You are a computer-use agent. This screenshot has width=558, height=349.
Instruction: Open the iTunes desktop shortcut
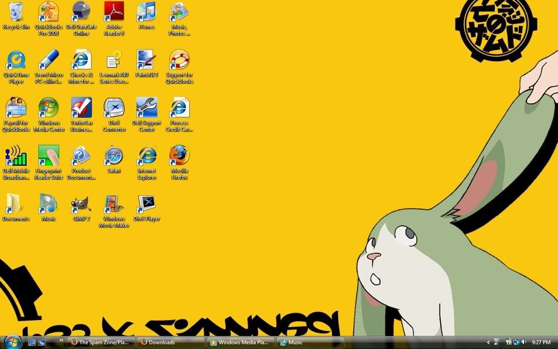[147, 16]
